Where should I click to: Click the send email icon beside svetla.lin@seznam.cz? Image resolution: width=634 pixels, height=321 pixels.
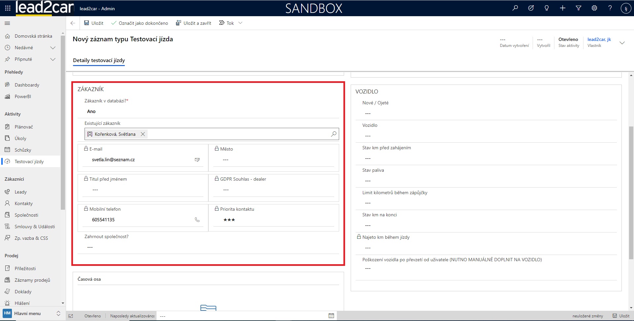point(197,160)
